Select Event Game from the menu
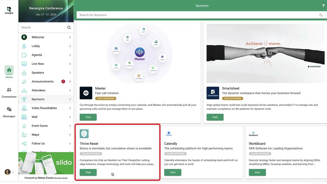The height and width of the screenshot is (184, 327). 46,126
